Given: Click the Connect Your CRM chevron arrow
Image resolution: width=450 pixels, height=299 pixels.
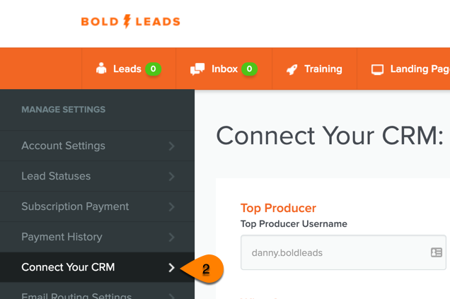Looking at the screenshot, I should click(171, 267).
